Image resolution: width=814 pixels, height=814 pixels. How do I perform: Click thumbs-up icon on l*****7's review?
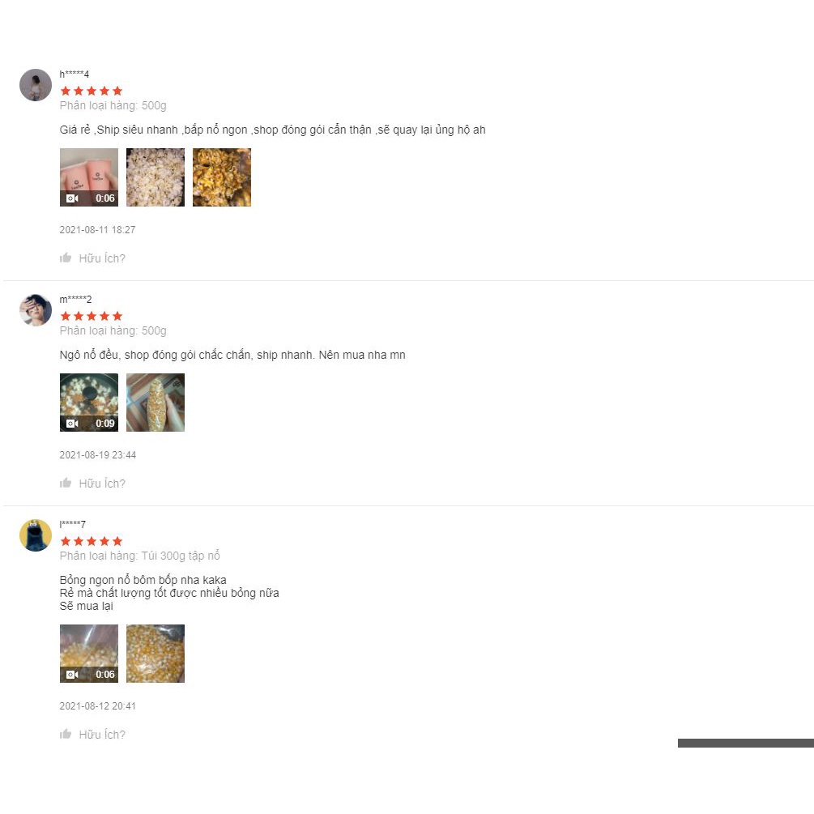66,734
